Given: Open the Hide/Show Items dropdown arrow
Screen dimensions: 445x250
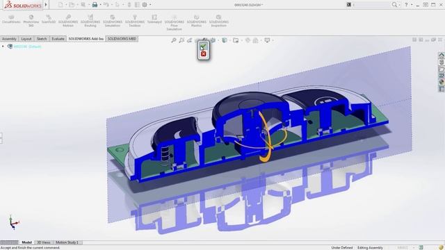Looking at the screenshot, I should click(x=241, y=40).
